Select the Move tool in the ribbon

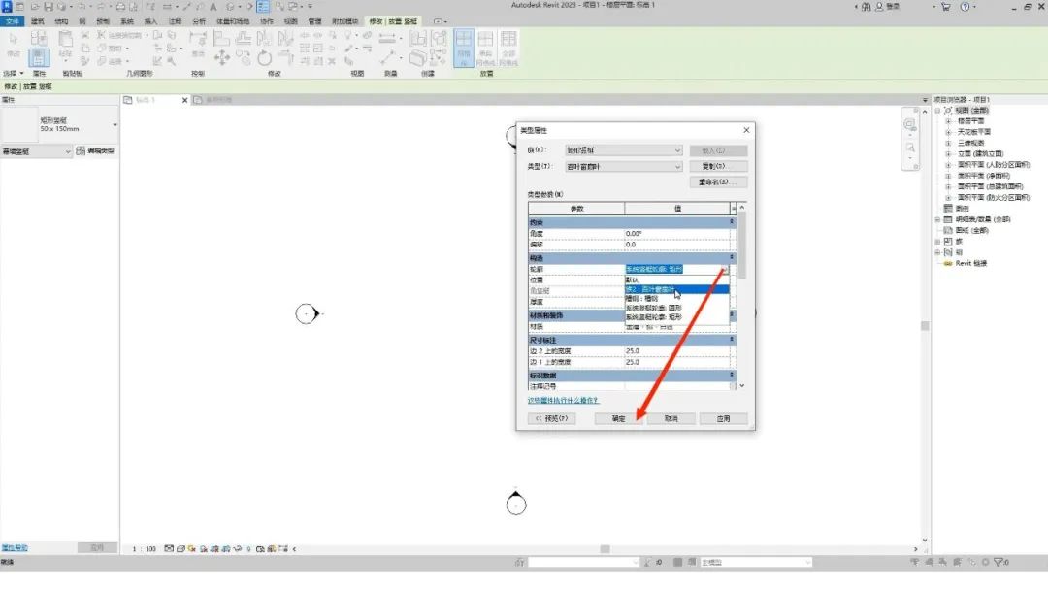pyautogui.click(x=222, y=58)
